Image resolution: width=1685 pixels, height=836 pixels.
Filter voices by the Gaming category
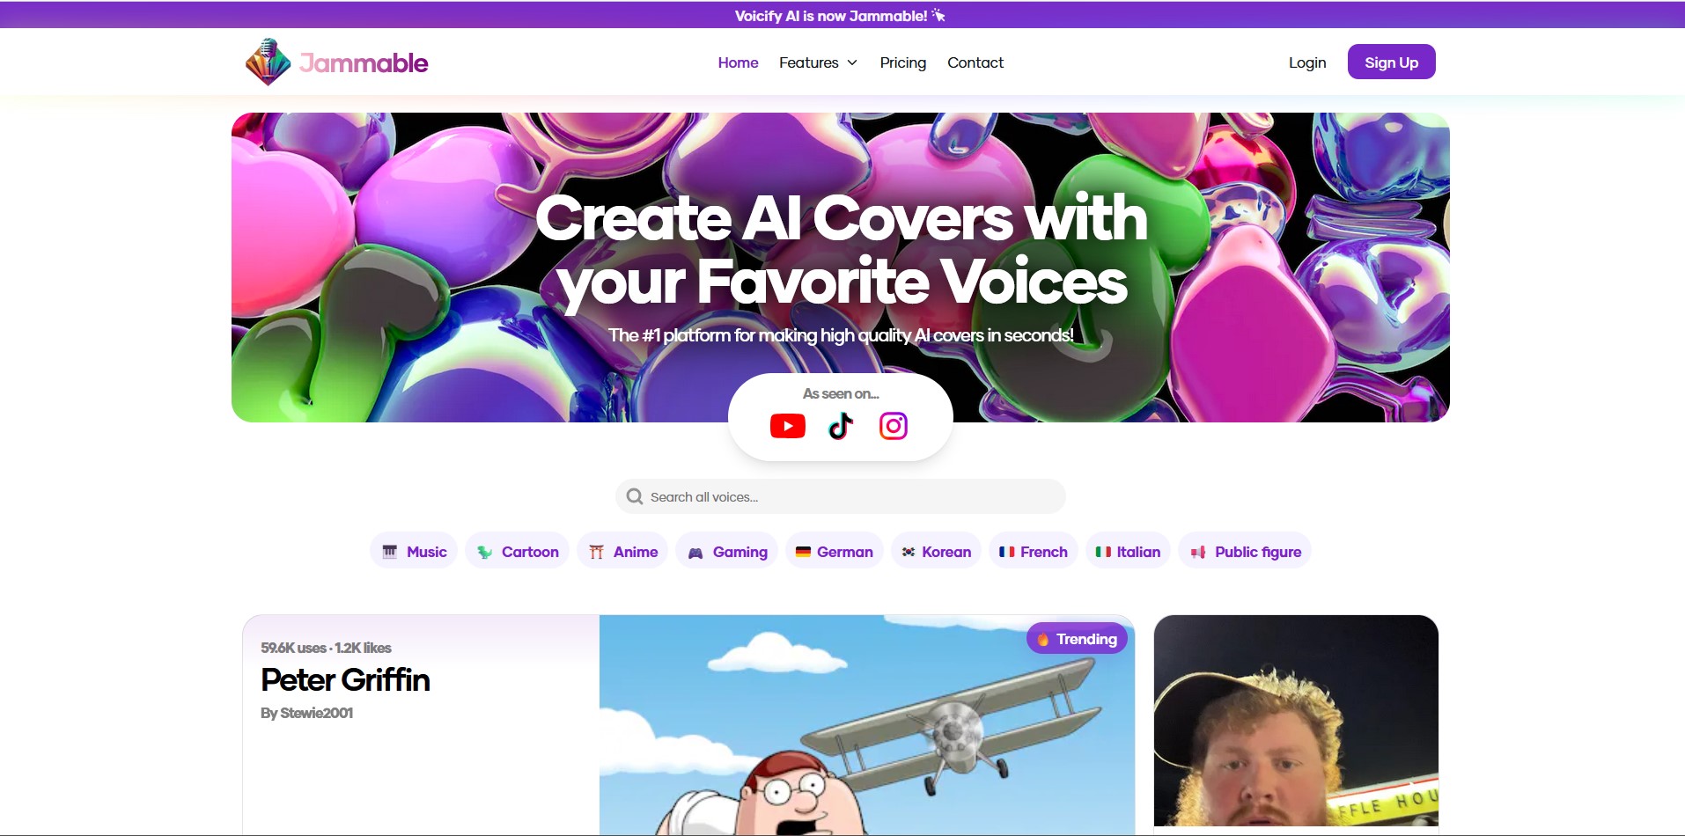pos(727,551)
